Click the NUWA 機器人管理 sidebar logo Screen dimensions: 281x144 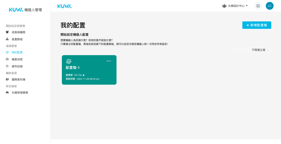click(26, 10)
